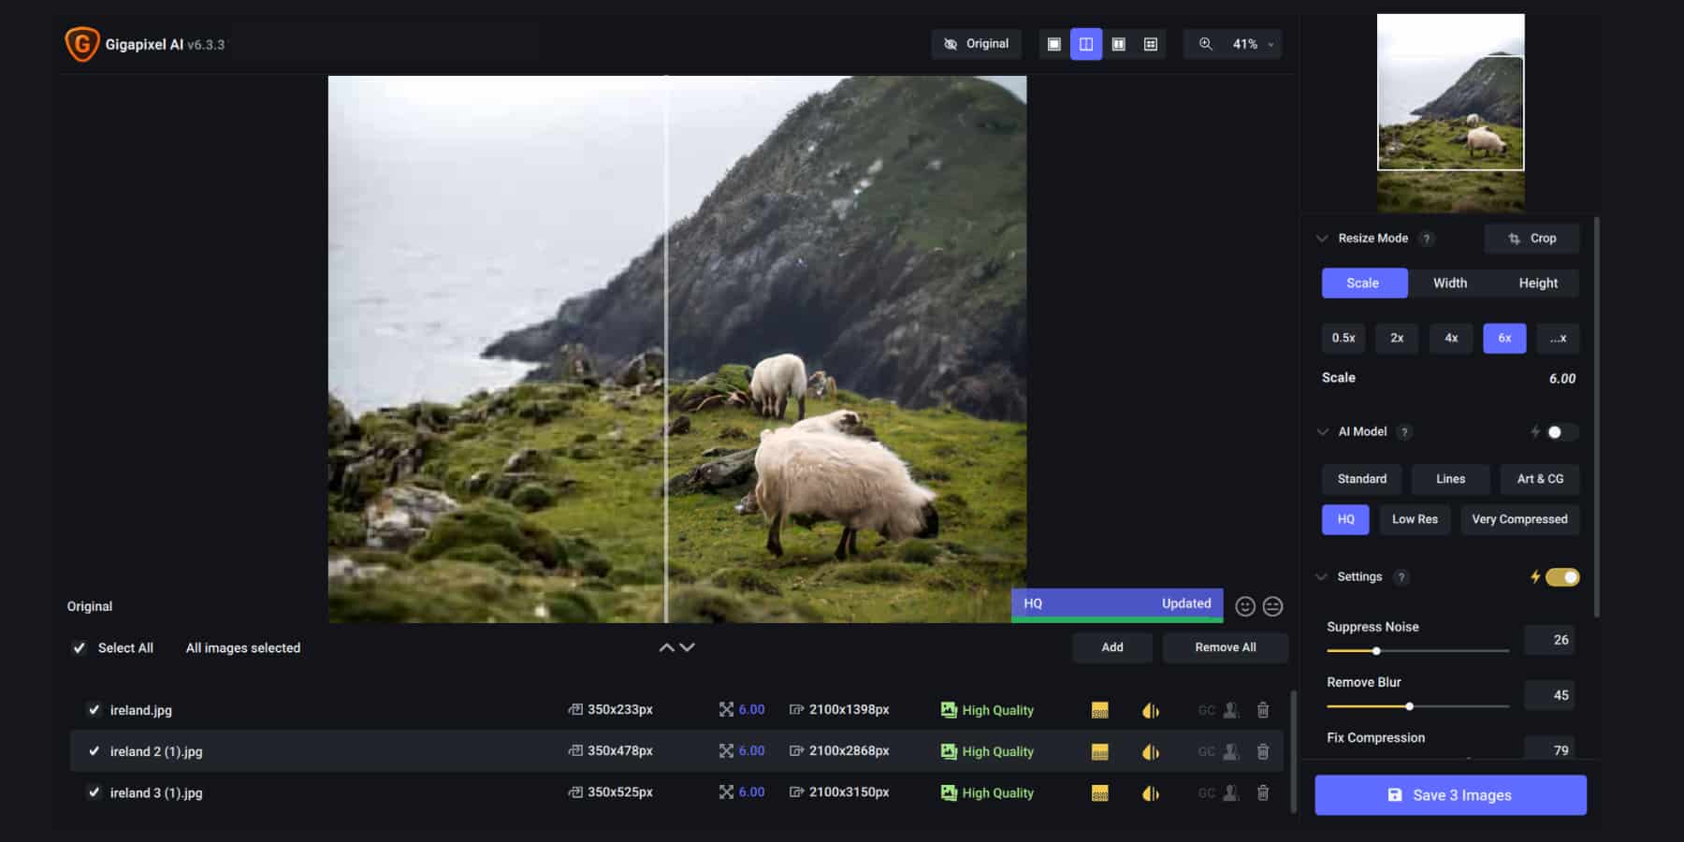Click the Save 3 Images button
Image resolution: width=1684 pixels, height=842 pixels.
(1449, 794)
